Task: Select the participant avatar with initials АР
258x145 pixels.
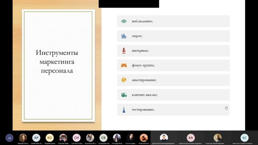Action: click(x=36, y=138)
